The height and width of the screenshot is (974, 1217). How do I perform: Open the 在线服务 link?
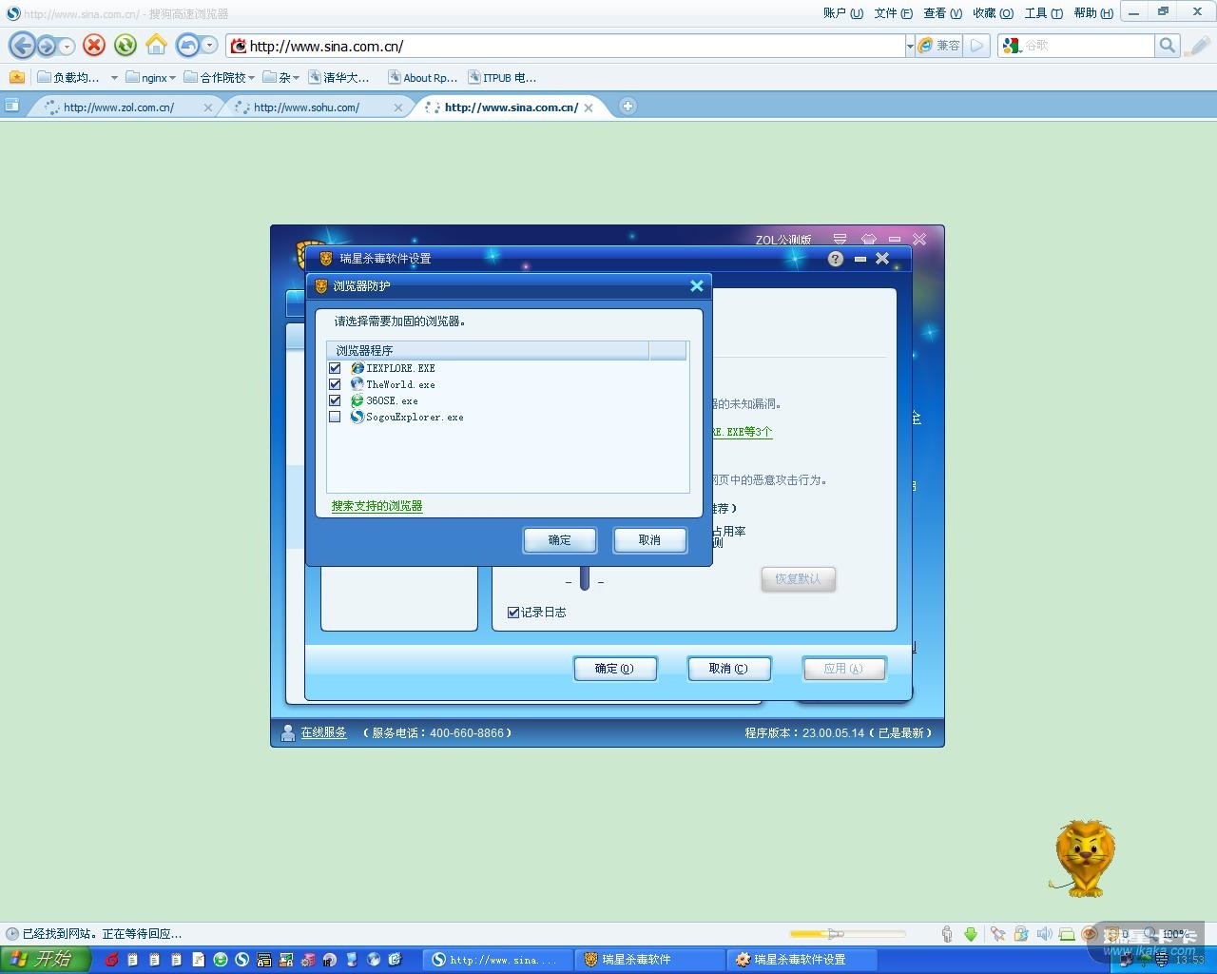click(x=323, y=732)
